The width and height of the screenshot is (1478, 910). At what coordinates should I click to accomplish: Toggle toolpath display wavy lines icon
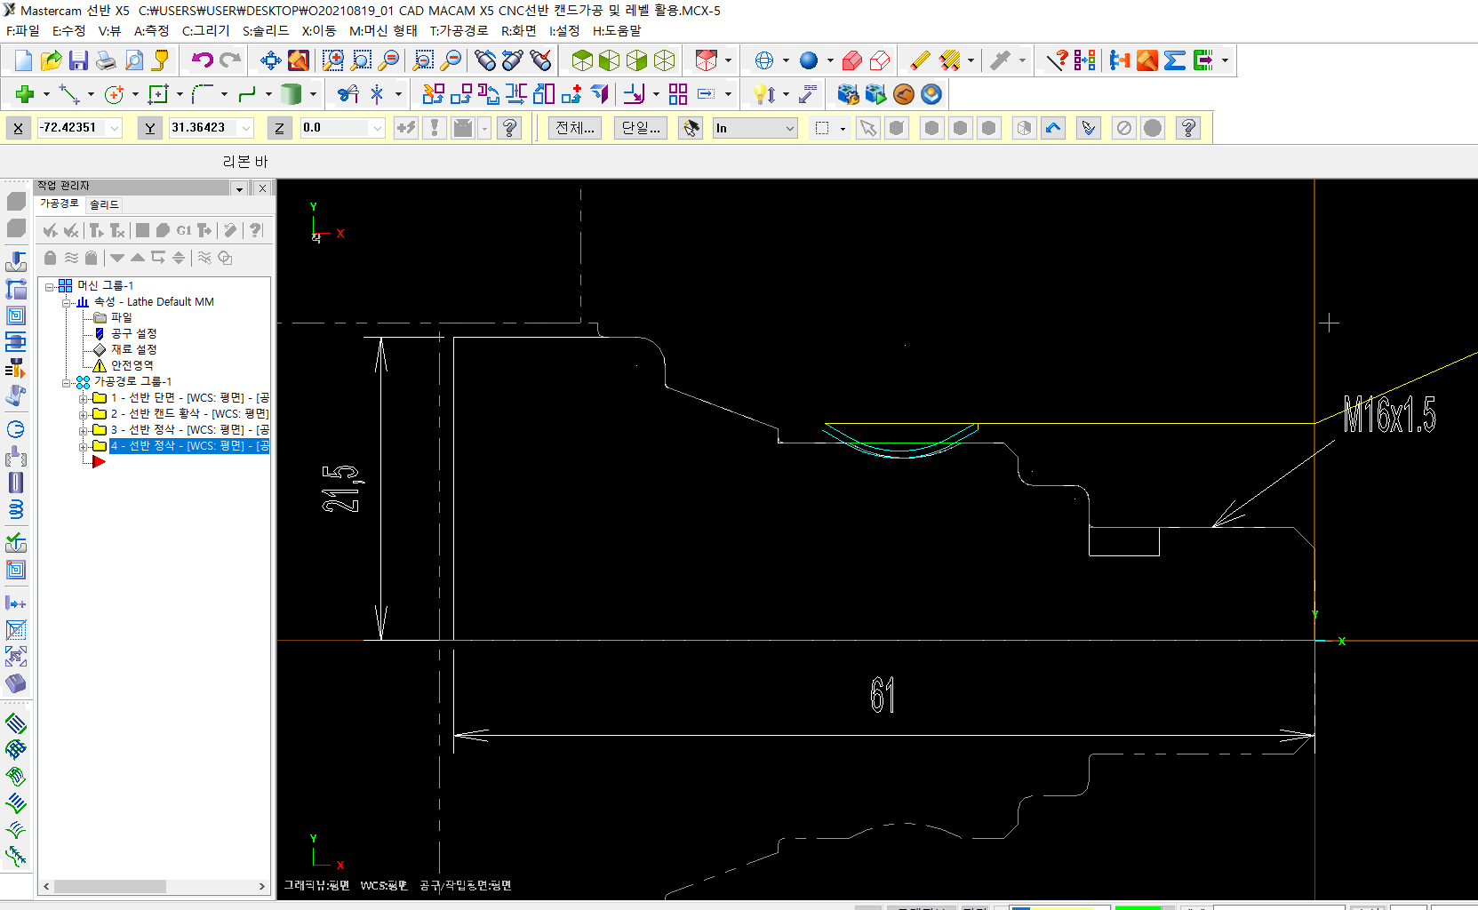point(71,258)
